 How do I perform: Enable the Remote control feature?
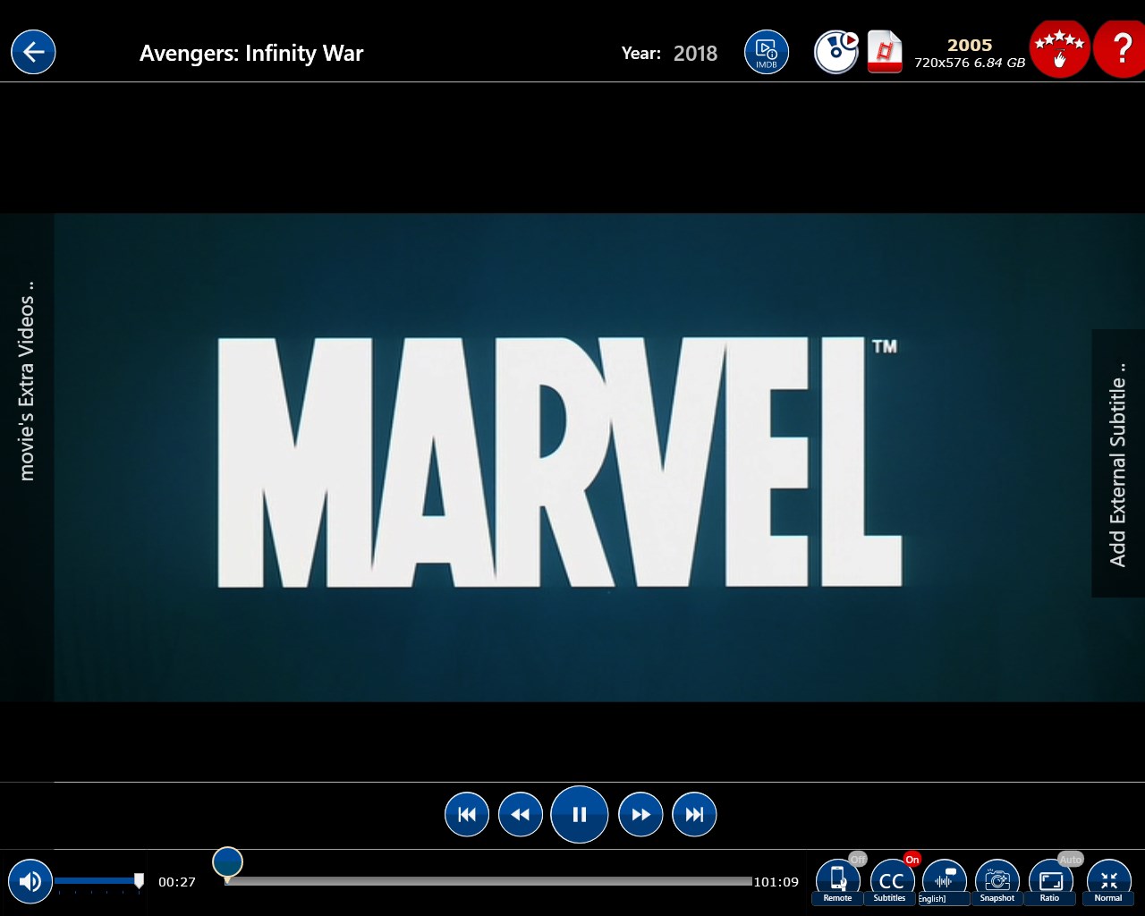(837, 880)
